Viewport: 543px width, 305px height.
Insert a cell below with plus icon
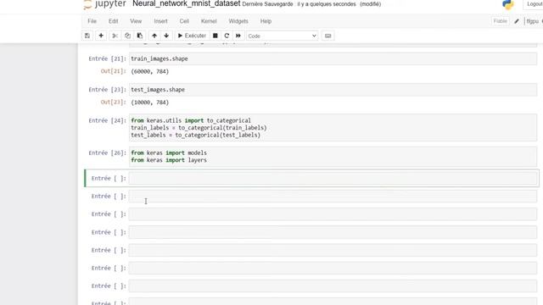(101, 36)
